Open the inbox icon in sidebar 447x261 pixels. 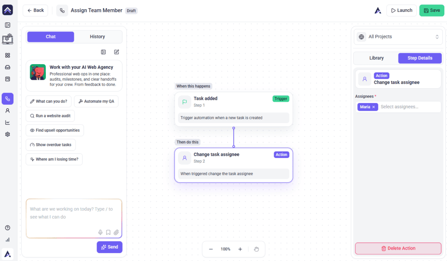pyautogui.click(x=8, y=67)
